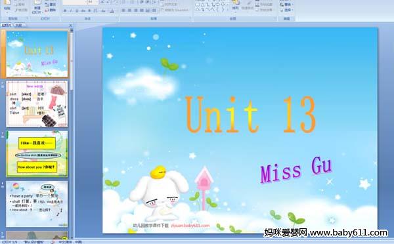Click the design theme name in status bar
Image resolution: width=394 pixels, height=244 pixels.
[34, 242]
